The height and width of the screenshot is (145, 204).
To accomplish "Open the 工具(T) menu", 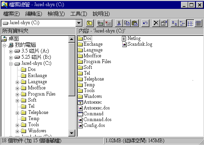I will [78, 14].
